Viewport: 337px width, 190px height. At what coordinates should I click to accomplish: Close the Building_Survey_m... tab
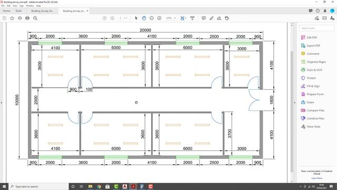pyautogui.click(x=87, y=11)
